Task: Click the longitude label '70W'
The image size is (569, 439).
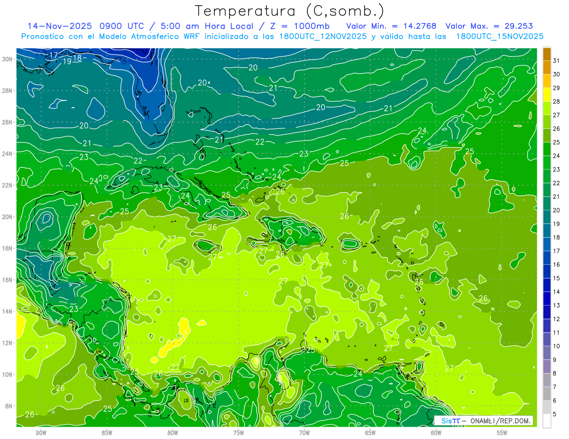Action: (304, 432)
